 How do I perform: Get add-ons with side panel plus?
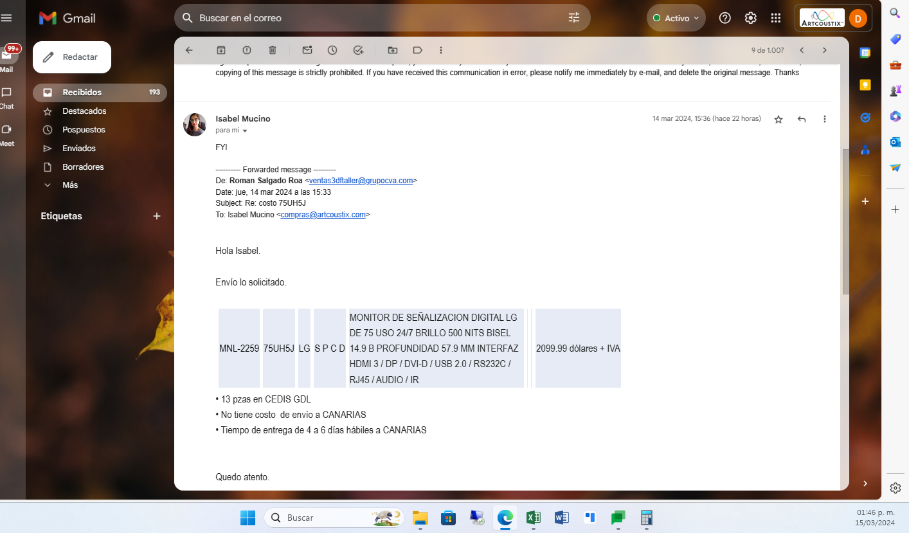click(865, 201)
